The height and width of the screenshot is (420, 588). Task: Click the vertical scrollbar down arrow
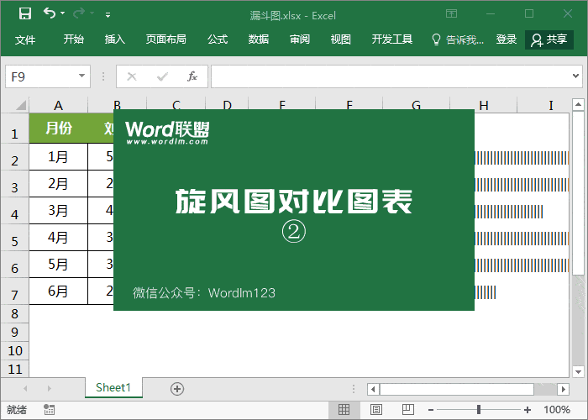point(578,371)
